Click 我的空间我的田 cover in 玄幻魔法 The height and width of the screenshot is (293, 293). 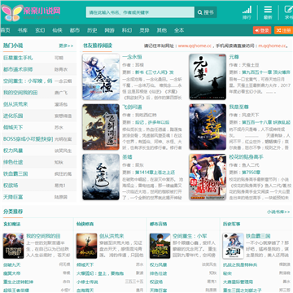(x=13, y=246)
